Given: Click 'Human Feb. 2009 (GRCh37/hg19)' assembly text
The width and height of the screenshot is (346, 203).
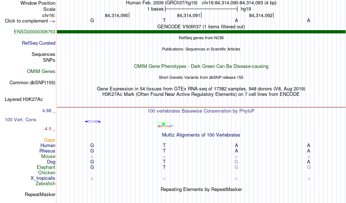Looking at the screenshot, I should pos(162,3).
